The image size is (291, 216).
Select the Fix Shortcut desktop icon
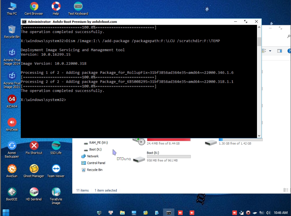(34, 148)
